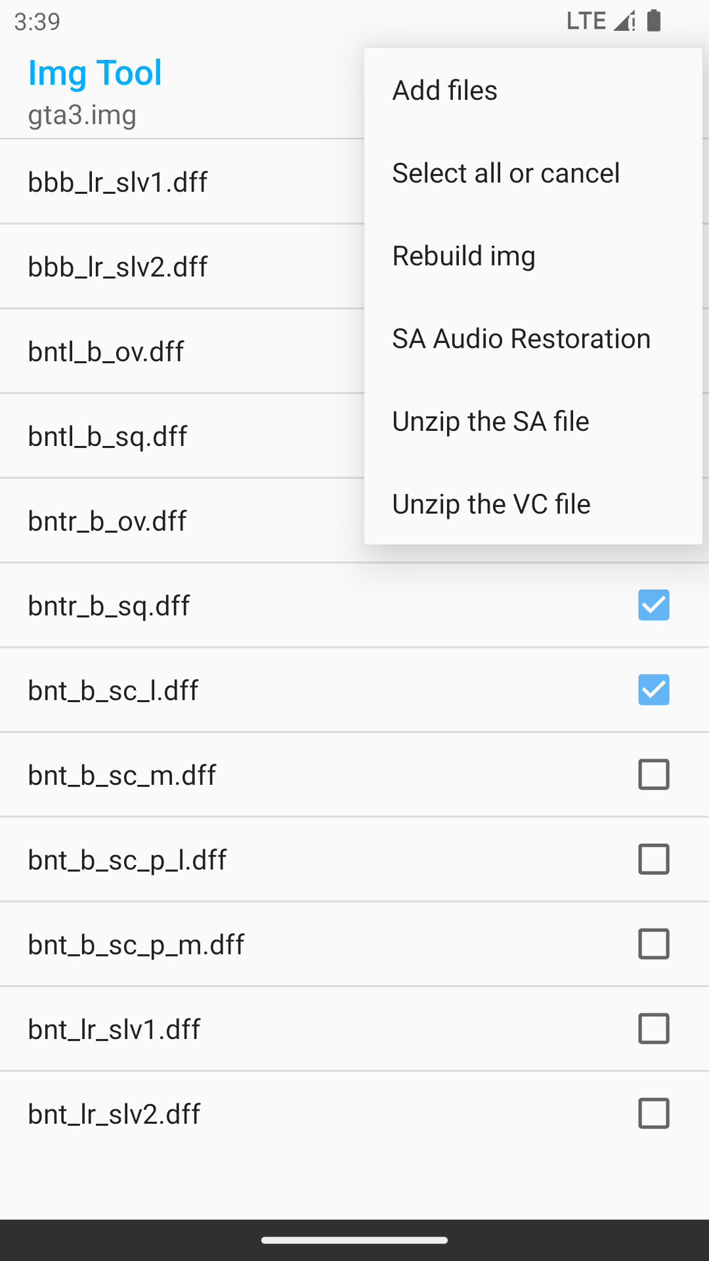Tap the bbb_lr_slv1.dff file entry
The width and height of the screenshot is (709, 1261).
[118, 182]
